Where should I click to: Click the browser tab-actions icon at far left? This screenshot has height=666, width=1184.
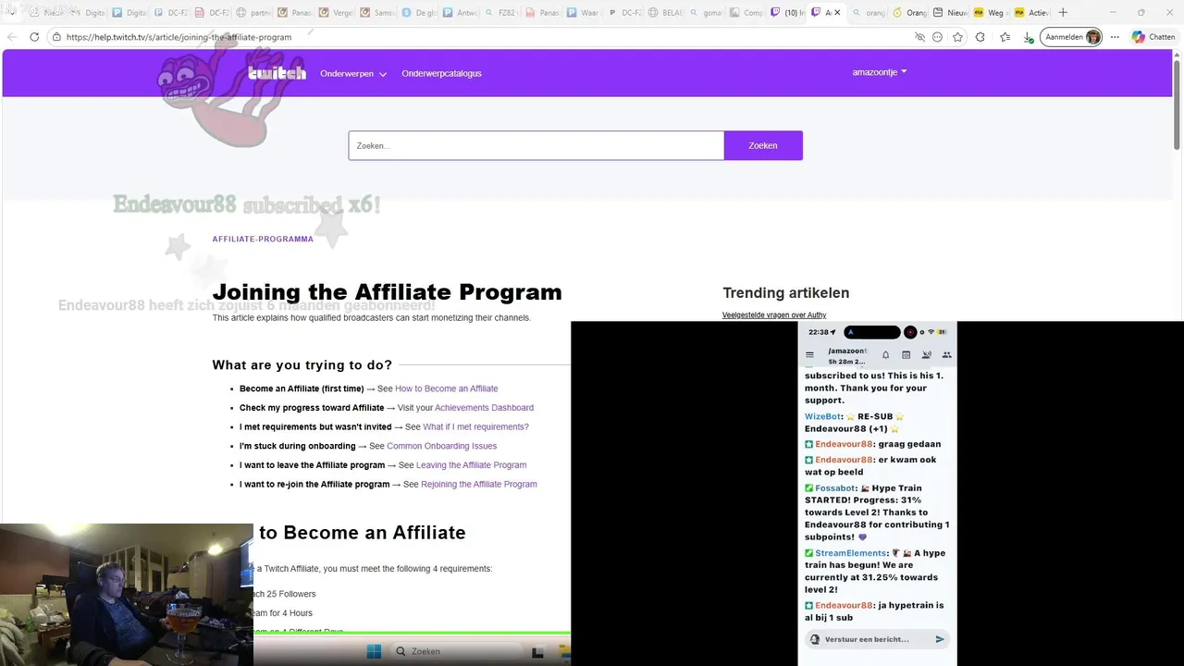[x=12, y=12]
